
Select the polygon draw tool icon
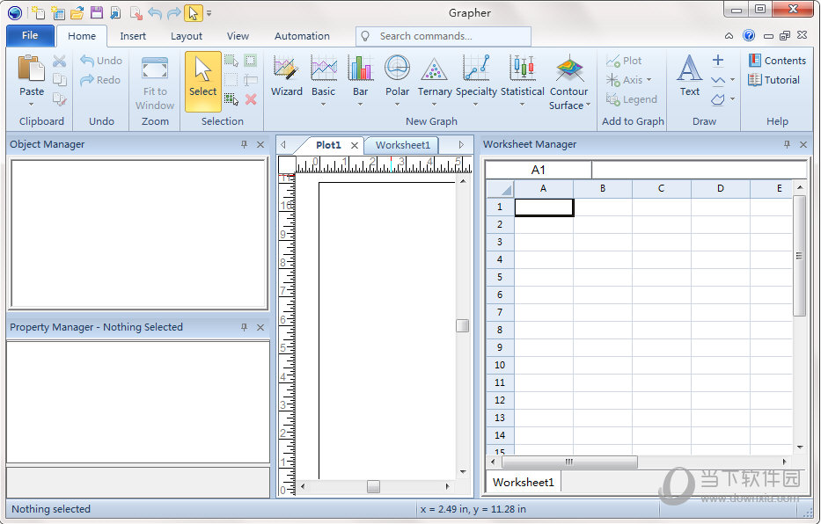coord(718,99)
